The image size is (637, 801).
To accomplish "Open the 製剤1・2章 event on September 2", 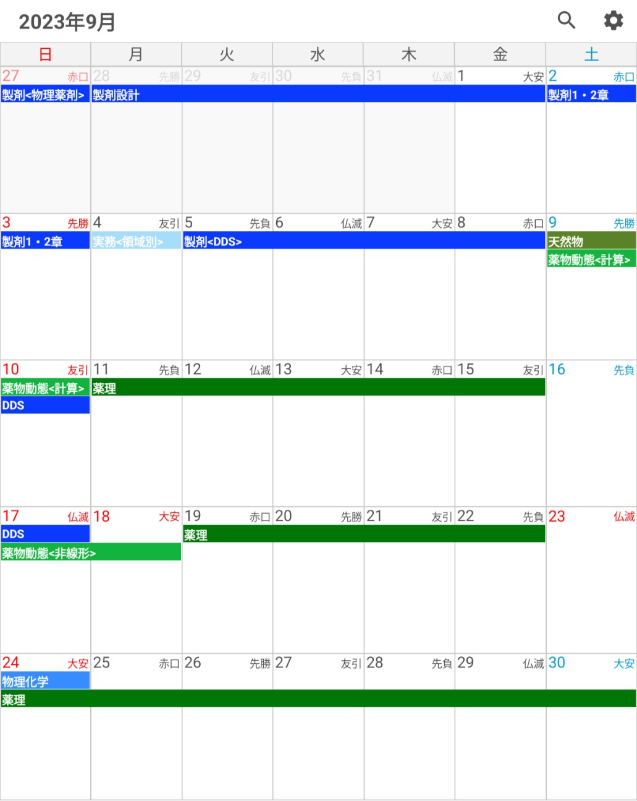I will pyautogui.click(x=591, y=94).
